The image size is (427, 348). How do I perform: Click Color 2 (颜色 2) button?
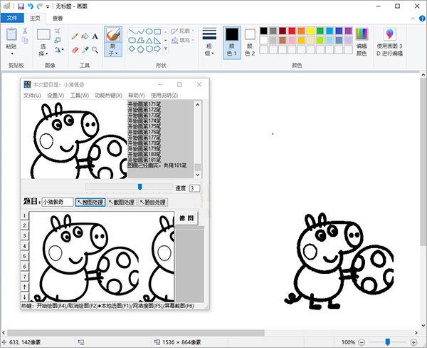250,41
